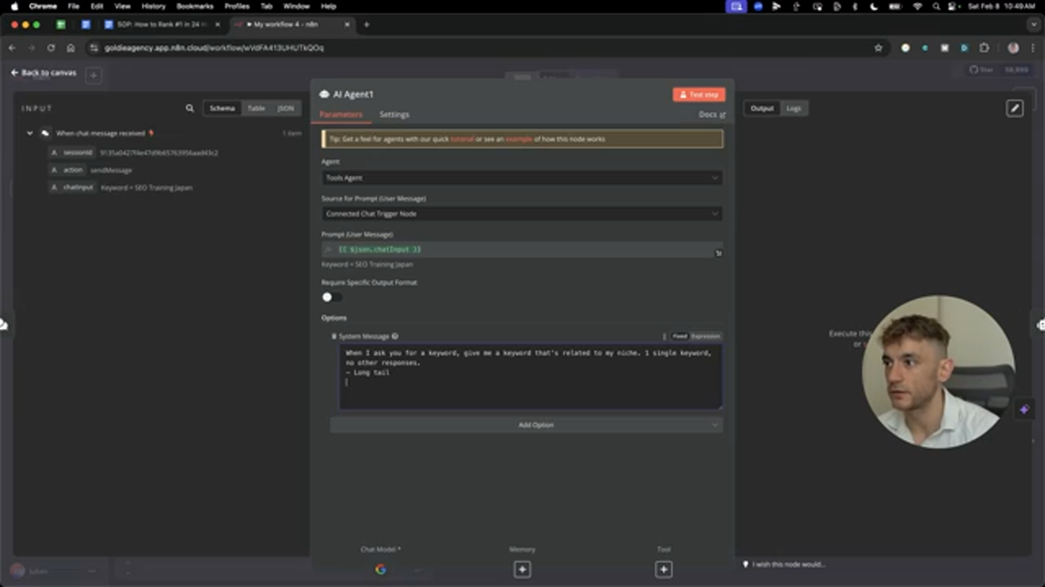
Task: Toggle Require Specific Output Format switch
Action: (331, 297)
